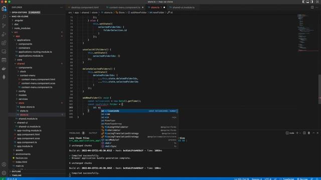321x180 pixels.
Task: Click the addNewFolder breadcrumb item
Action: pos(137,12)
